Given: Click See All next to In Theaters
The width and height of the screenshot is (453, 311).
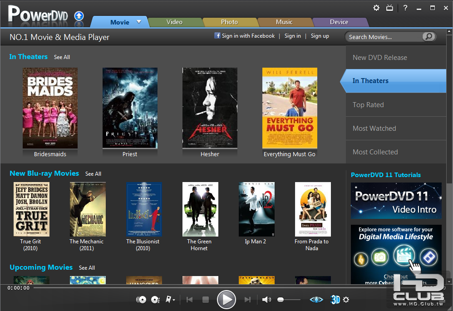Looking at the screenshot, I should click(x=62, y=57).
